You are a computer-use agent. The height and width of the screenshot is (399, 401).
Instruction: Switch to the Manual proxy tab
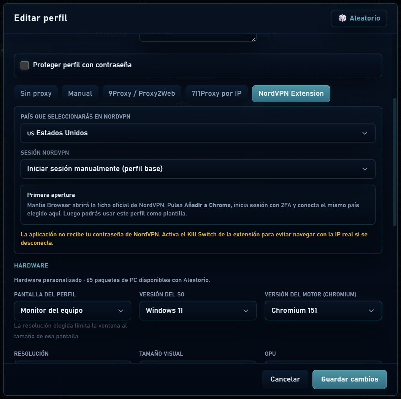pyautogui.click(x=80, y=93)
